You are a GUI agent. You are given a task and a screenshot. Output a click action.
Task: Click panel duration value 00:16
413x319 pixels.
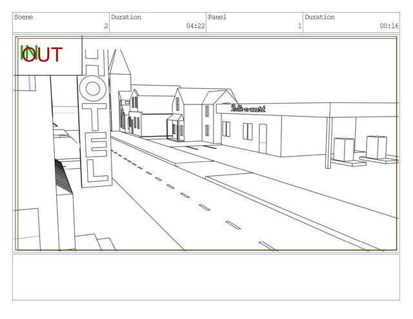[389, 26]
